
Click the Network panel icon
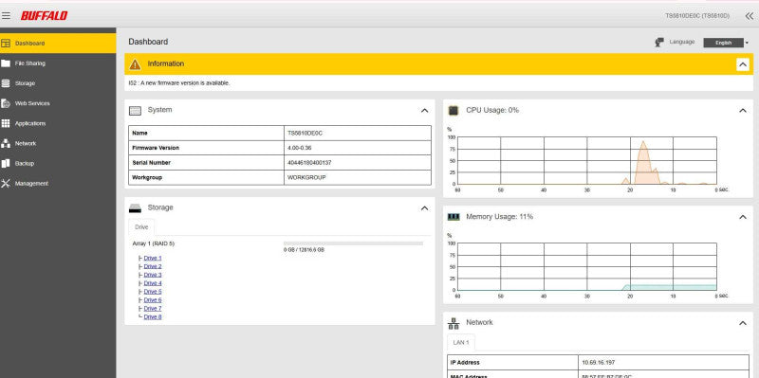(x=454, y=323)
